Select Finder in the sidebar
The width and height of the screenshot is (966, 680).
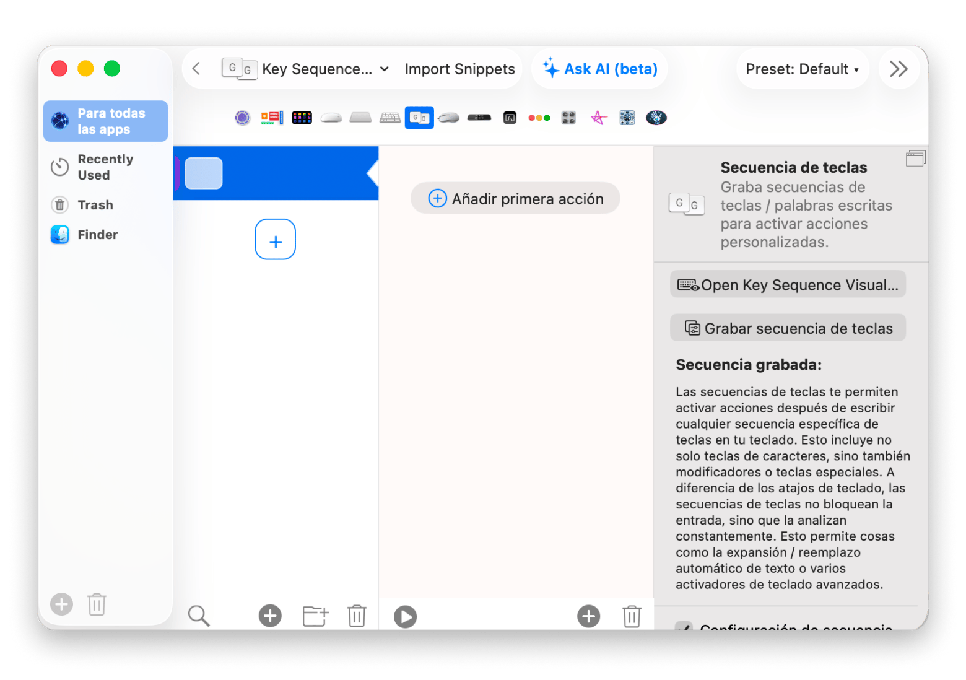click(106, 235)
